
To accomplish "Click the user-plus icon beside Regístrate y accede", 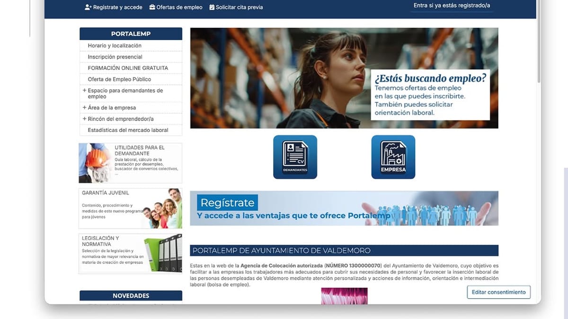I will pos(88,7).
